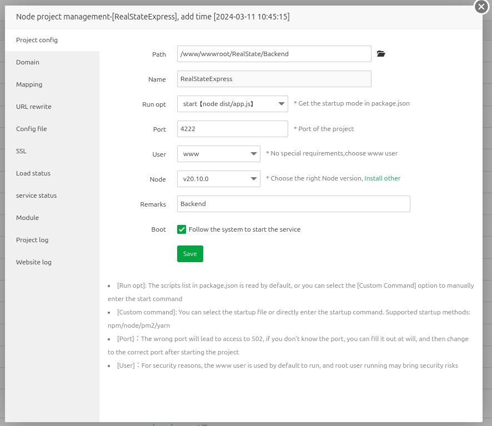Open folder browser icon next to Path
The image size is (492, 426).
click(381, 54)
